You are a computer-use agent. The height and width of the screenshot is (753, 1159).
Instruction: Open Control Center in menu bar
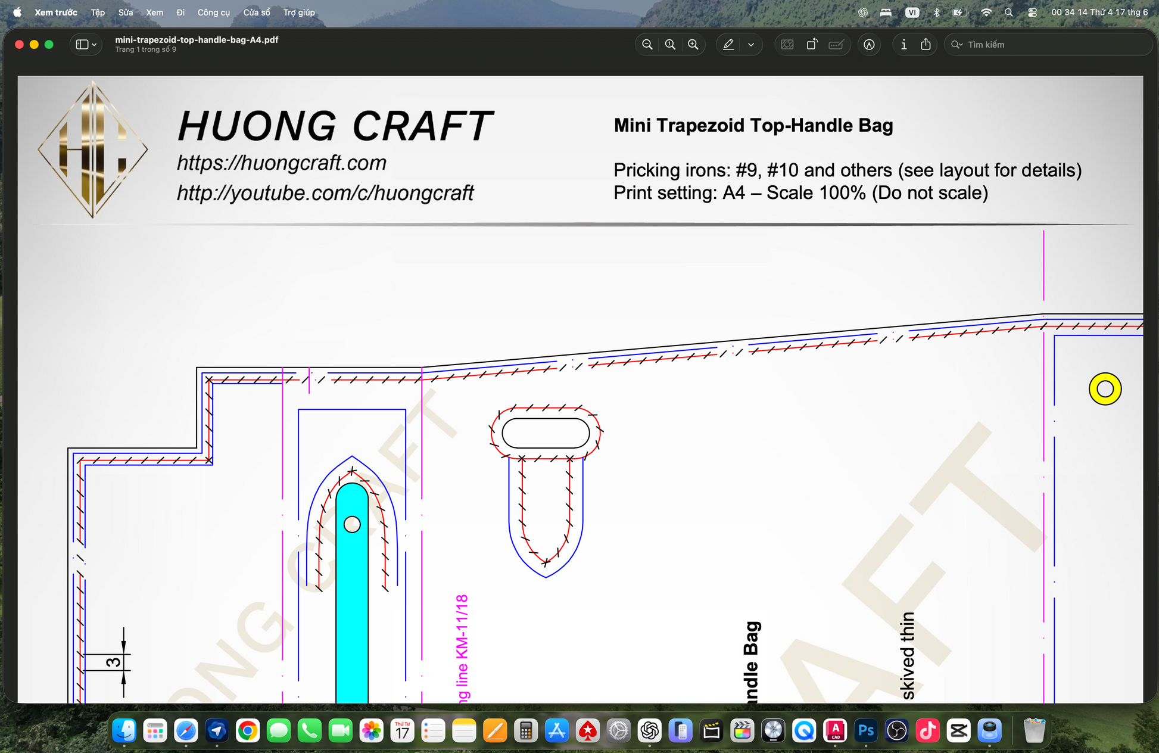coord(1032,13)
